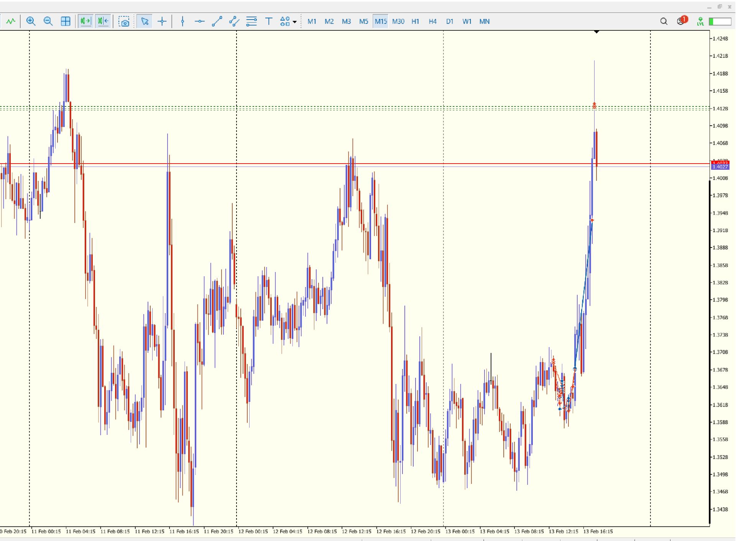Select the D1 timeframe button
The width and height of the screenshot is (736, 541).
[450, 21]
